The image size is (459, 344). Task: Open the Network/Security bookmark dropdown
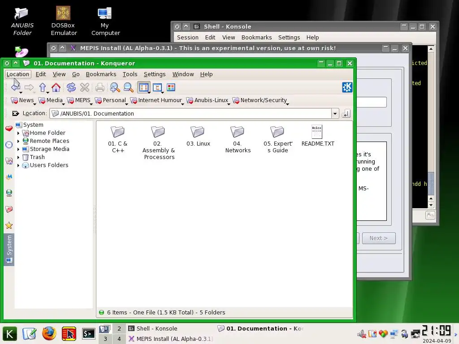[x=260, y=100]
